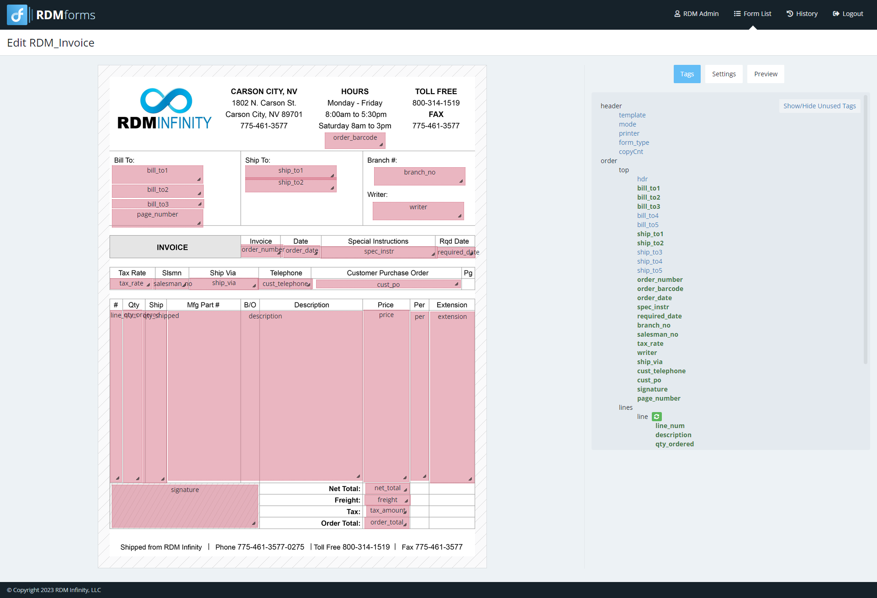Image resolution: width=877 pixels, height=598 pixels.
Task: Select the page_number field on the form
Action: [x=158, y=218]
